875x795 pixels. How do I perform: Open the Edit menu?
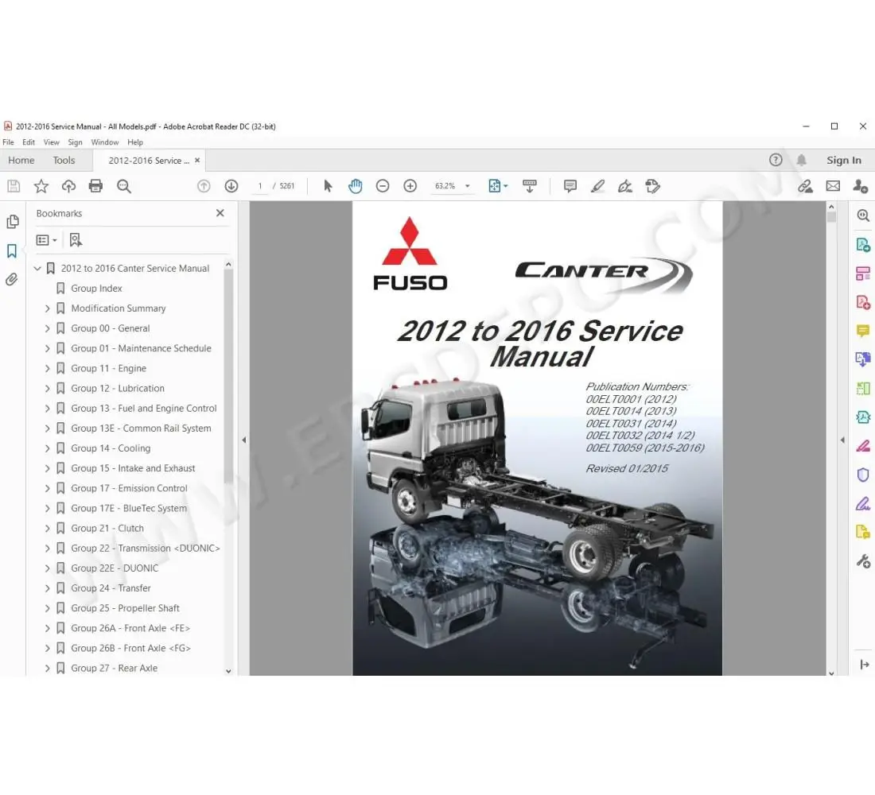29,142
